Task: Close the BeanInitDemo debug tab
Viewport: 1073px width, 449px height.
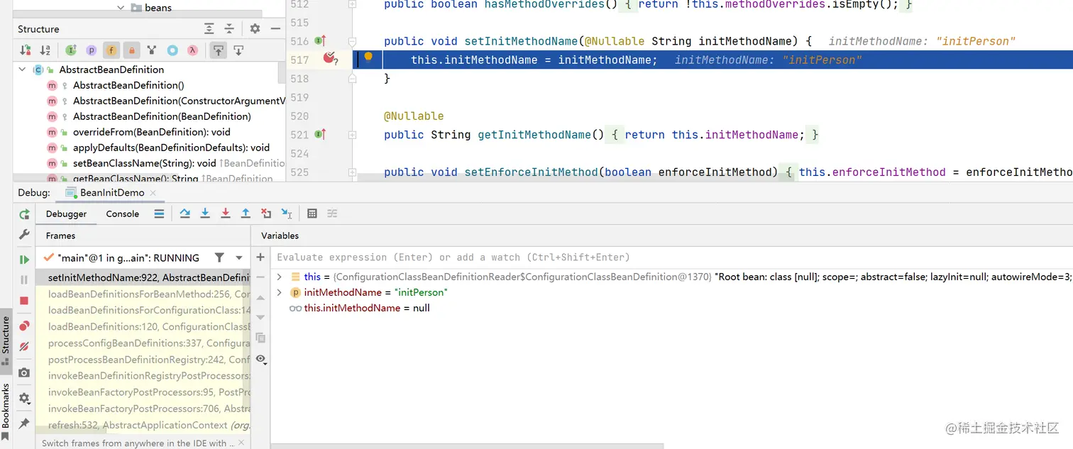Action: click(x=153, y=193)
